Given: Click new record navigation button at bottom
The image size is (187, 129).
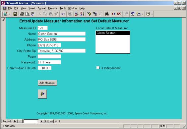Looking at the screenshot, I should [x=51, y=121].
